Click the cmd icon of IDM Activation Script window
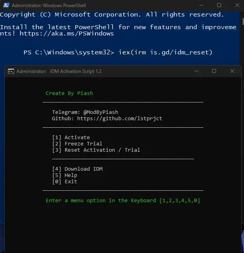 click(11, 71)
